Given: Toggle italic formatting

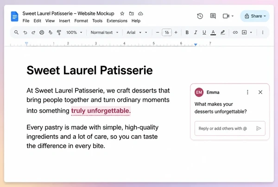Looking at the screenshot, I should [196, 32].
